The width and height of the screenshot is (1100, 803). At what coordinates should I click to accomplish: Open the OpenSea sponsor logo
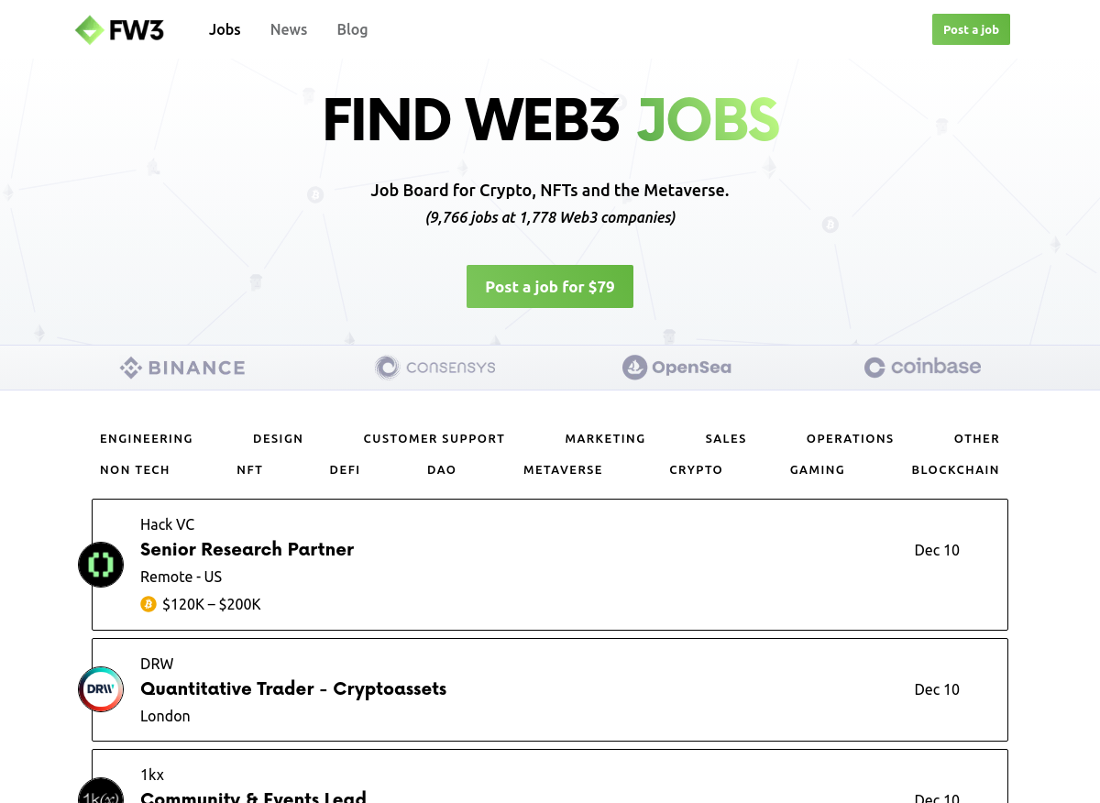pos(676,368)
